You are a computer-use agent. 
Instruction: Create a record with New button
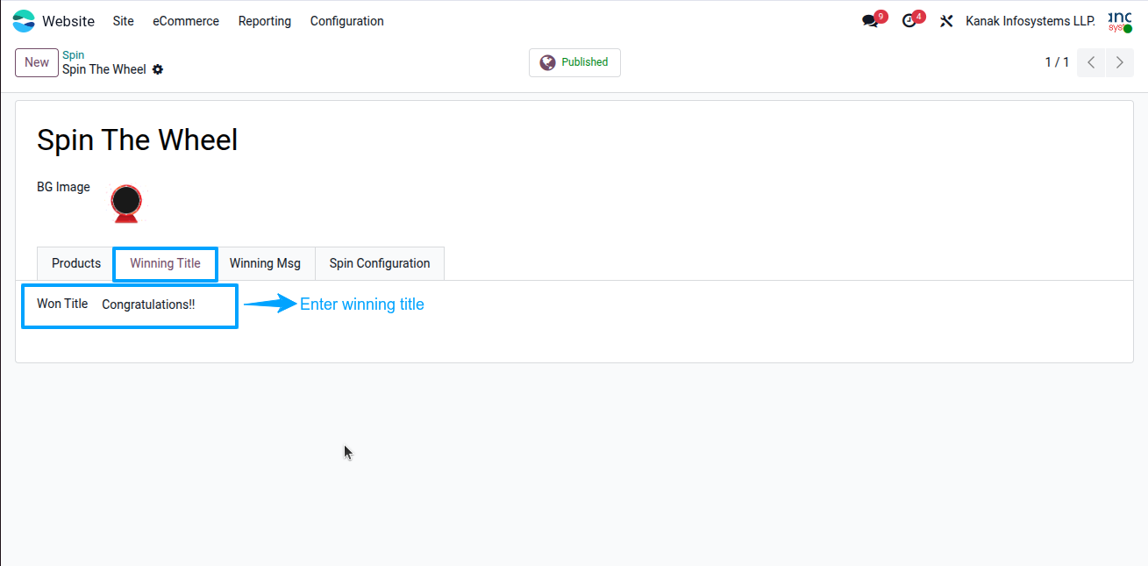[x=37, y=62]
